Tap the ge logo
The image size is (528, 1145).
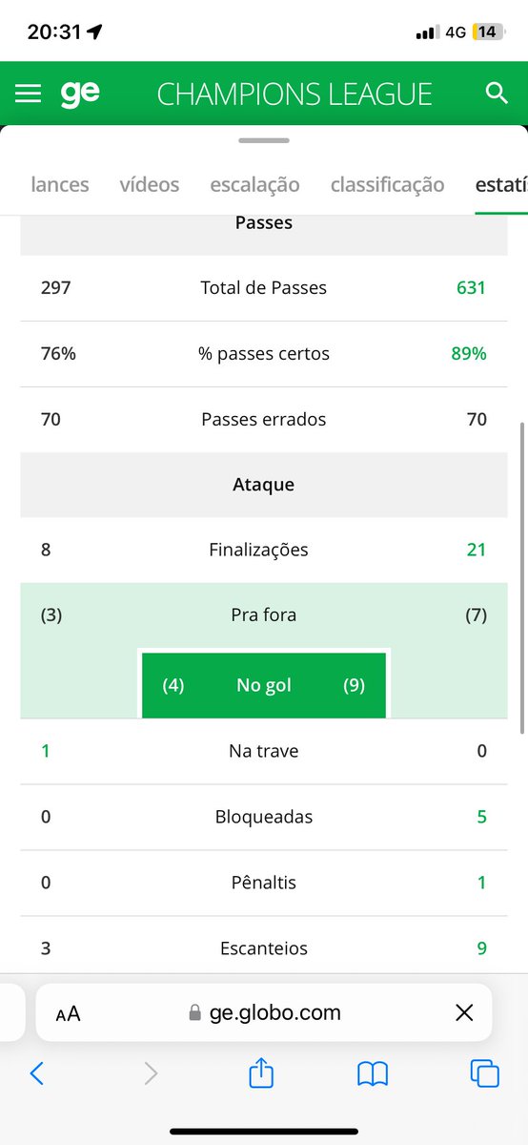point(80,94)
